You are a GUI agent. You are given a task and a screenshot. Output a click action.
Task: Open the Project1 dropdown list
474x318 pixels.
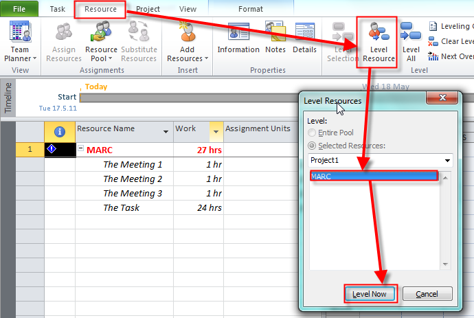click(447, 161)
